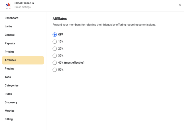The height and width of the screenshot is (130, 184).
Task: Select 40% (most effective) commission
Action: click(54, 63)
